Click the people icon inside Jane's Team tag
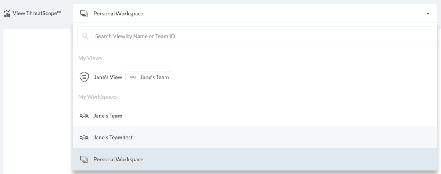The height and width of the screenshot is (174, 441). tap(133, 77)
